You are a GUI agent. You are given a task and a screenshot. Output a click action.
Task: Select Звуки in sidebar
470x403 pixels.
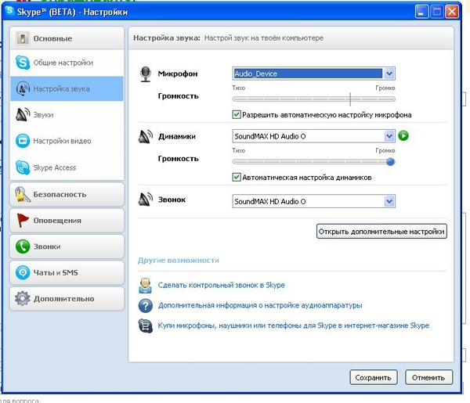click(x=67, y=115)
